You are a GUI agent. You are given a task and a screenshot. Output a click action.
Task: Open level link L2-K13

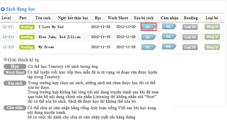pos(8,37)
